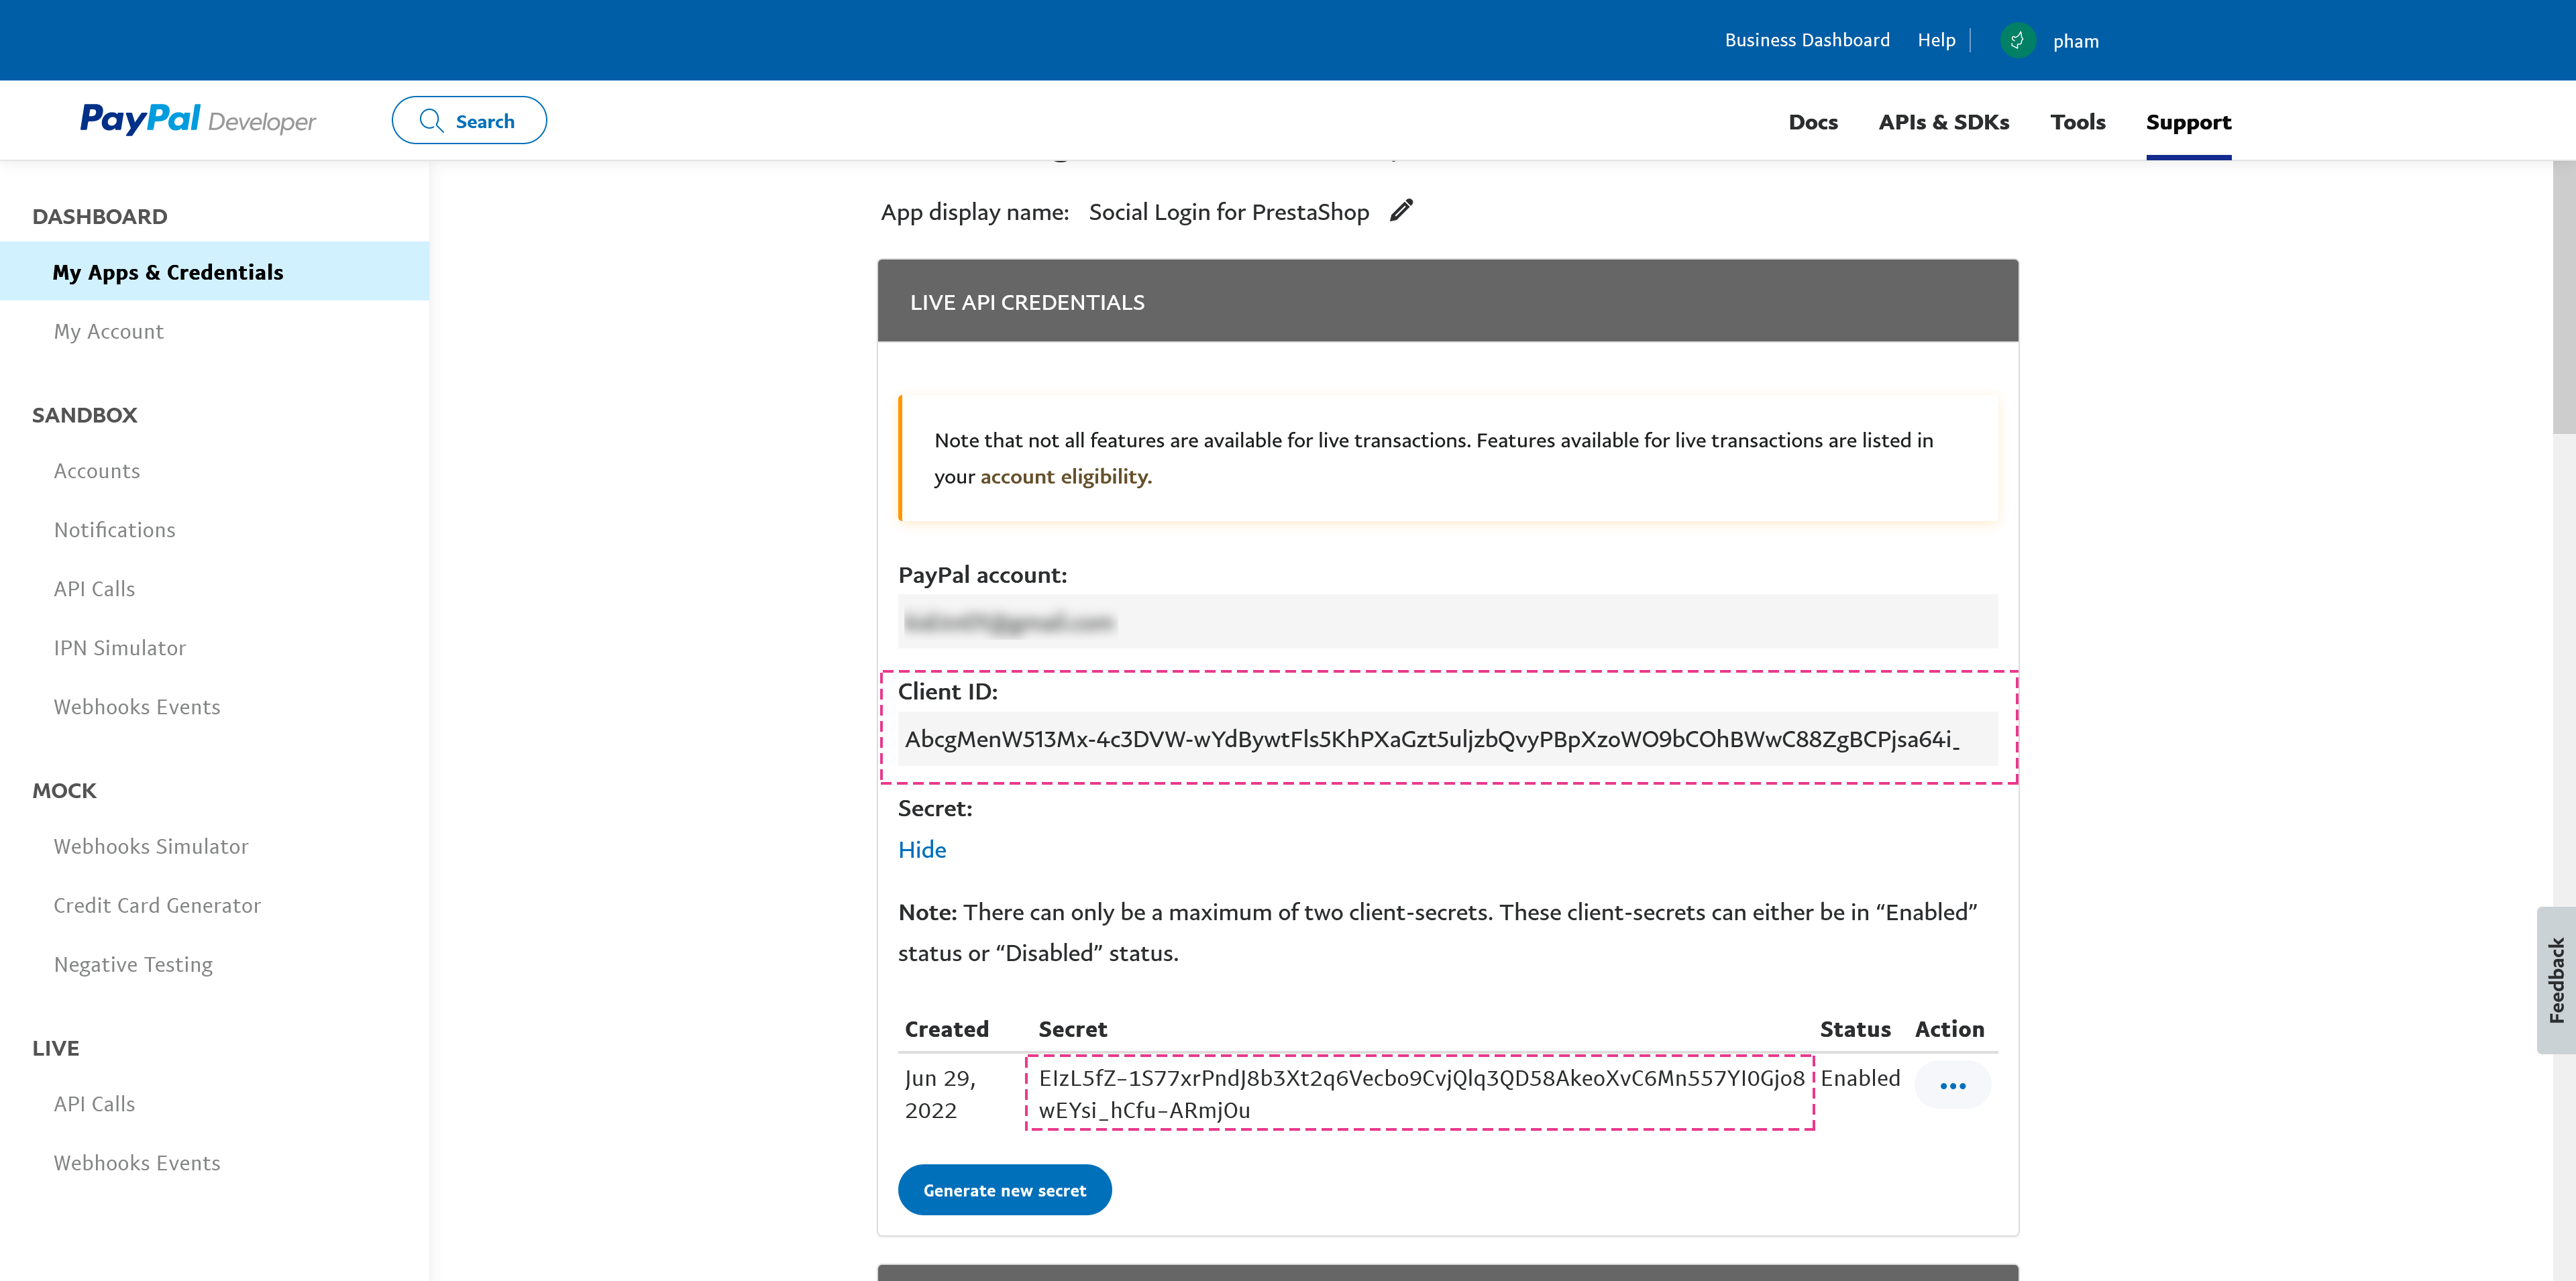Open the APIs & SDKs menu
The width and height of the screenshot is (2576, 1281).
(x=1943, y=121)
